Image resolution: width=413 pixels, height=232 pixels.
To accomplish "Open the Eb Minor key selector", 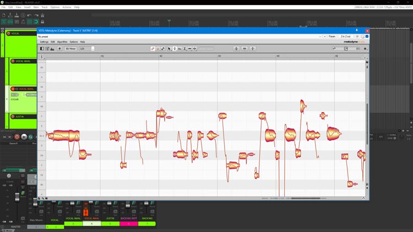I will click(70, 49).
